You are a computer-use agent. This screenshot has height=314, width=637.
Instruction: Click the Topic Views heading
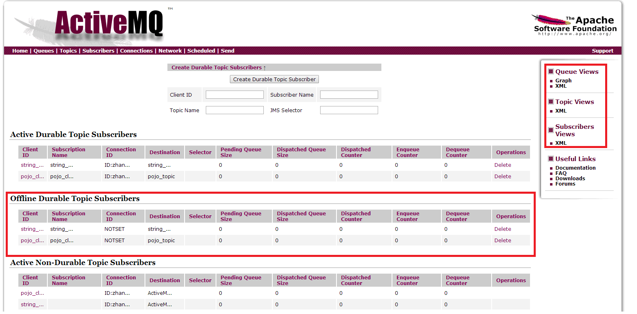pos(575,102)
